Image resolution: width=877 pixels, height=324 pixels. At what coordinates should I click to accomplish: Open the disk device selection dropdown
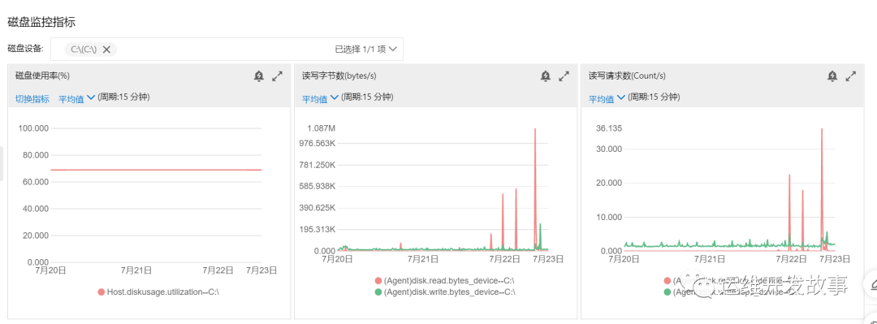[x=393, y=50]
